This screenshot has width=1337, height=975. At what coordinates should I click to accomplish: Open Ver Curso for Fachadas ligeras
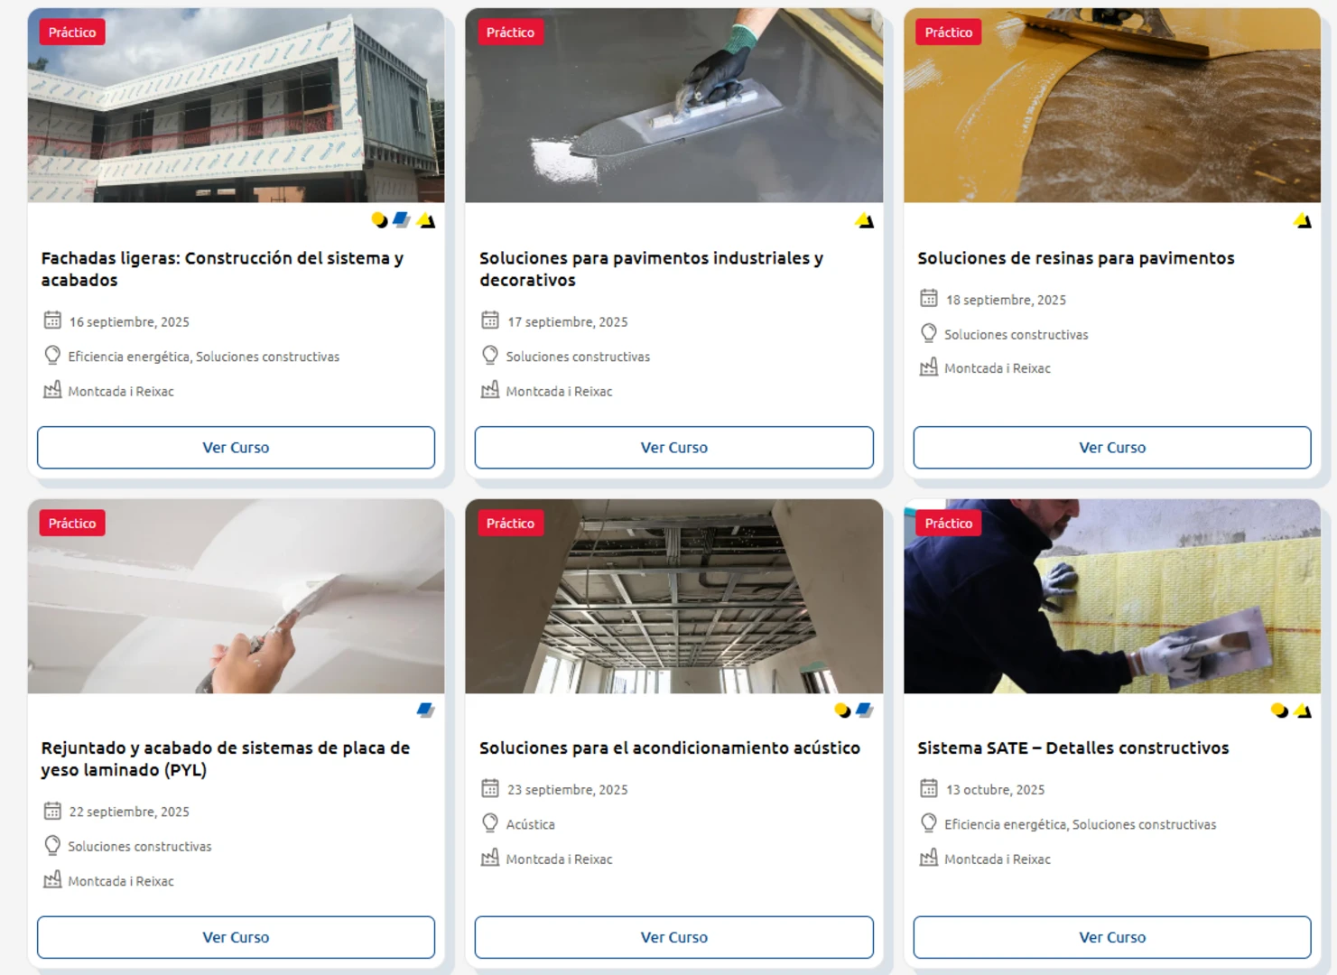point(236,447)
